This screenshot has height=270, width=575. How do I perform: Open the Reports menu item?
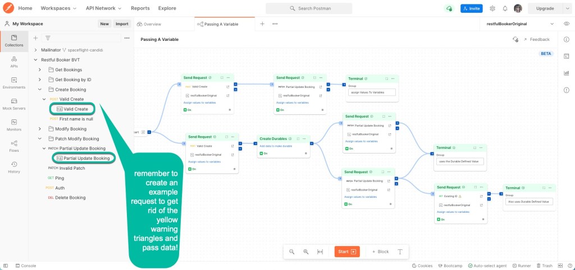click(x=140, y=8)
